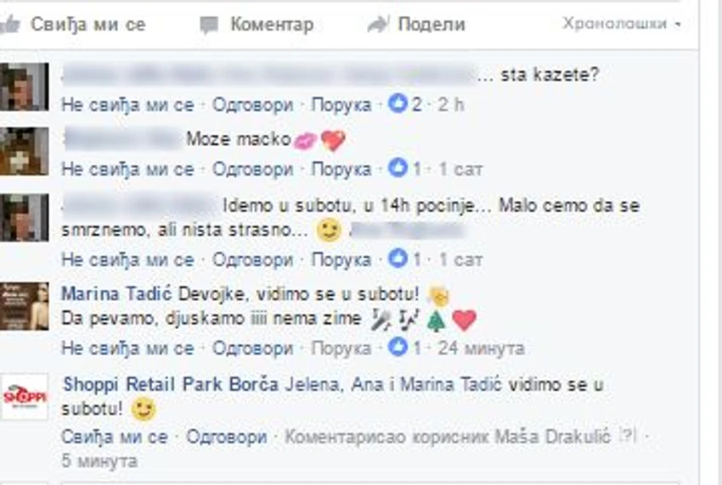Click Одговори under Shoppi Retail Park comment
722x485 pixels.
pyautogui.click(x=227, y=437)
